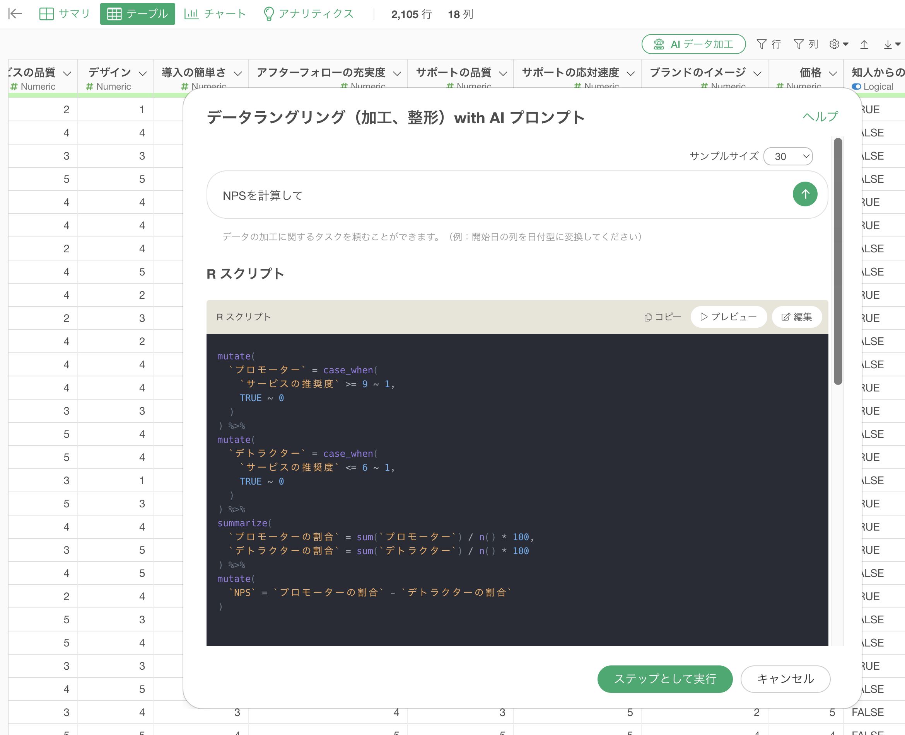
Task: Click the row filter funnel icon
Action: click(762, 44)
